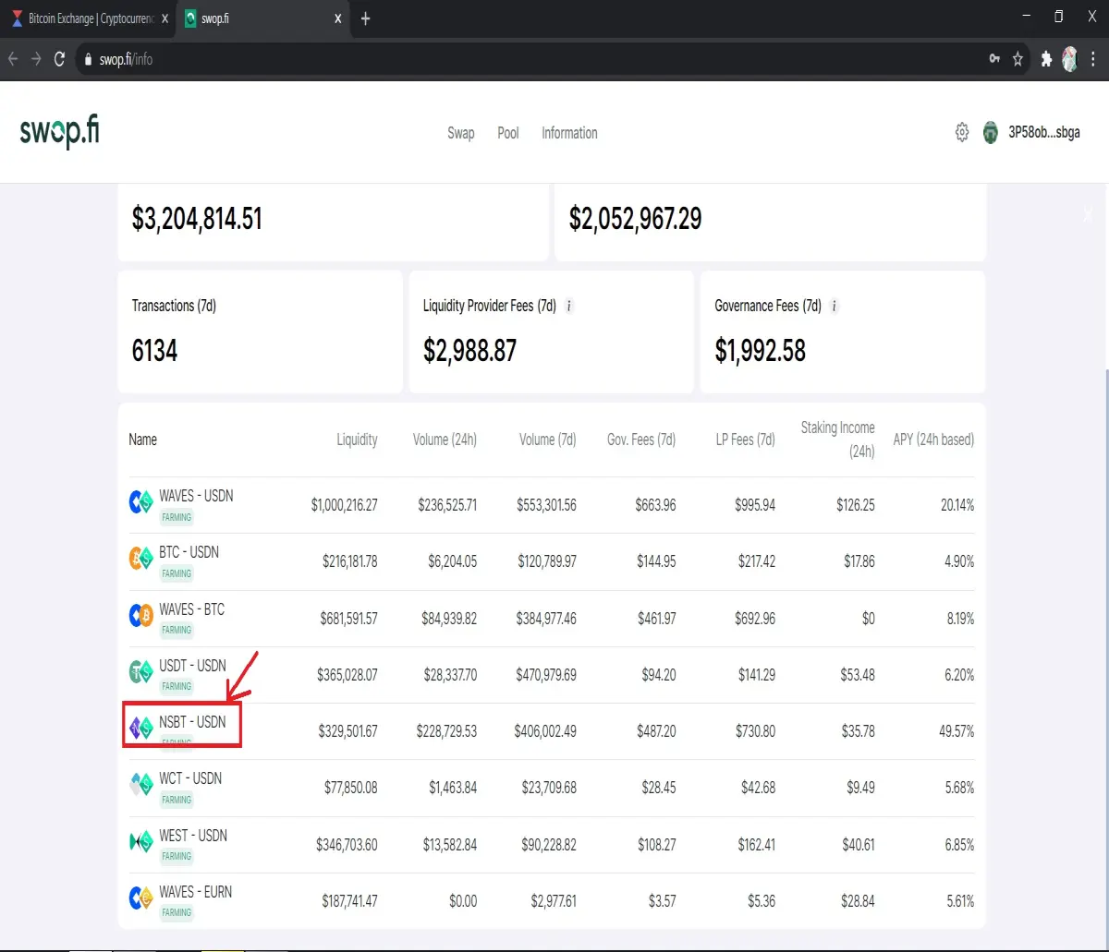Screen dimensions: 1109x952
Task: Click the FARMING badge under WAVES - EURN
Action: [x=177, y=912]
